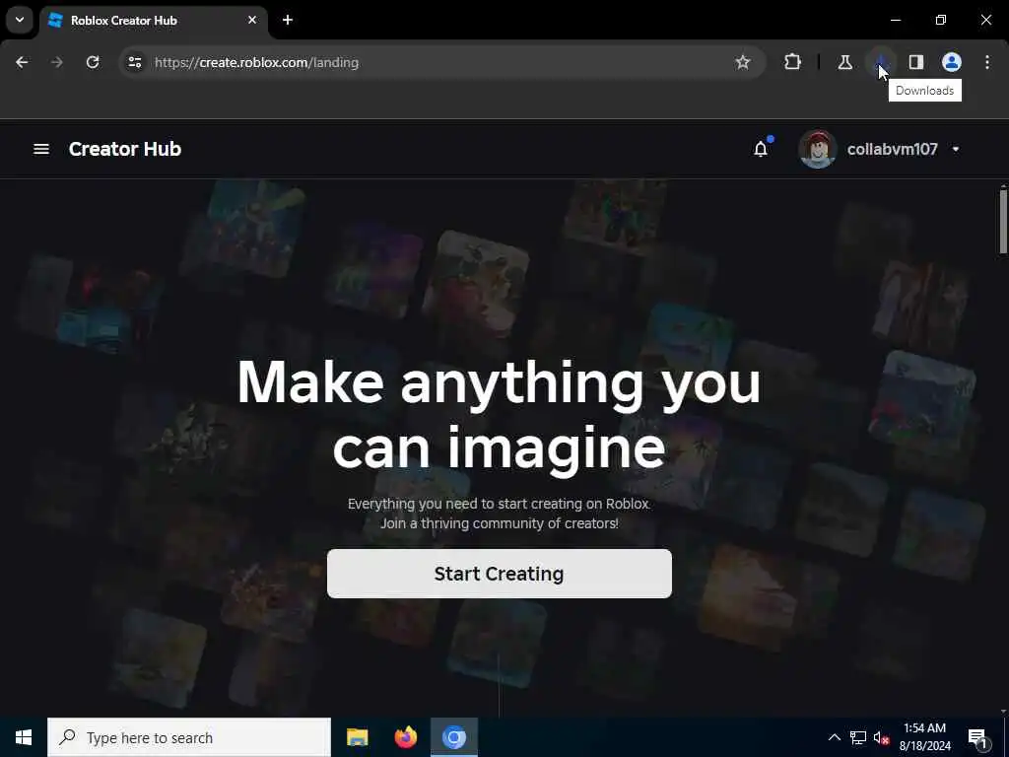Screen dimensions: 1009x757
Task: Open the Action Center notifications
Action: (x=978, y=737)
